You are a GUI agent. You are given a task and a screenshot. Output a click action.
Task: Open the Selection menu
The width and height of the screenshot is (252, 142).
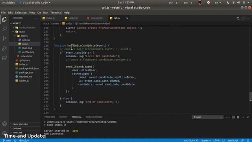(x=21, y=13)
